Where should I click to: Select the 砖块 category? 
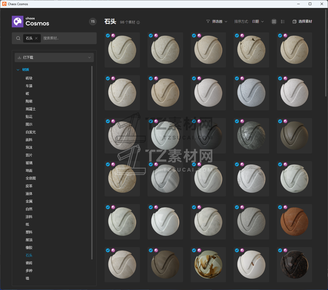tap(29, 78)
